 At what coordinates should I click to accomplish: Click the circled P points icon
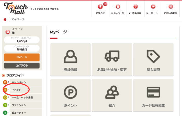click(70, 92)
